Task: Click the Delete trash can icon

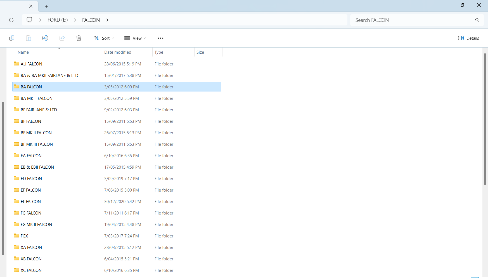Action: [x=79, y=38]
